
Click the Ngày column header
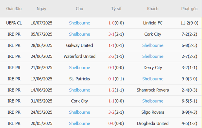[x=41, y=9]
